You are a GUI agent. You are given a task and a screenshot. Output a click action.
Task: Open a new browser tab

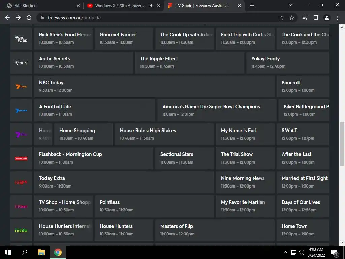(x=252, y=6)
